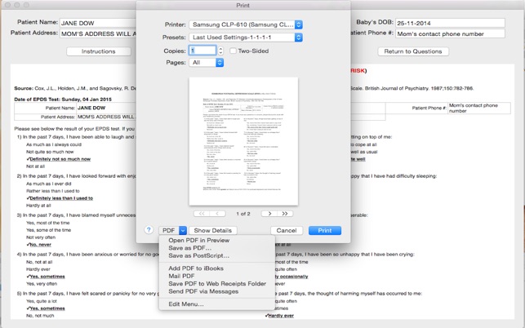This screenshot has height=328, width=525.
Task: Select Save PDF to Web Receipts Folder
Action: pos(217,283)
